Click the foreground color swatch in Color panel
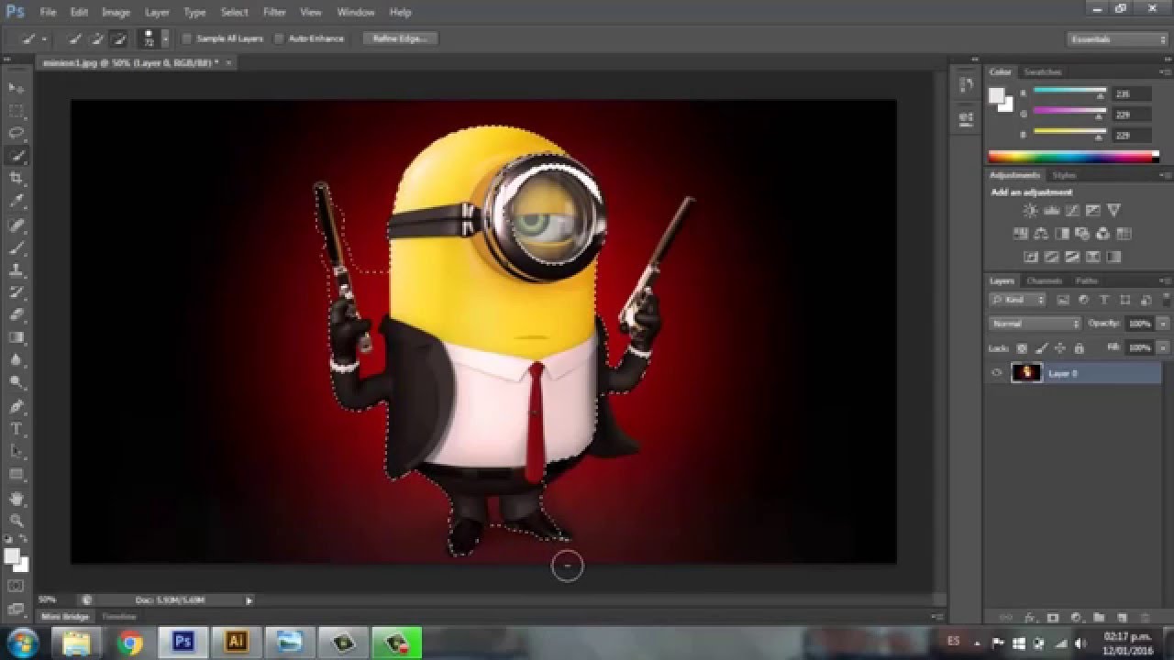 click(x=997, y=95)
